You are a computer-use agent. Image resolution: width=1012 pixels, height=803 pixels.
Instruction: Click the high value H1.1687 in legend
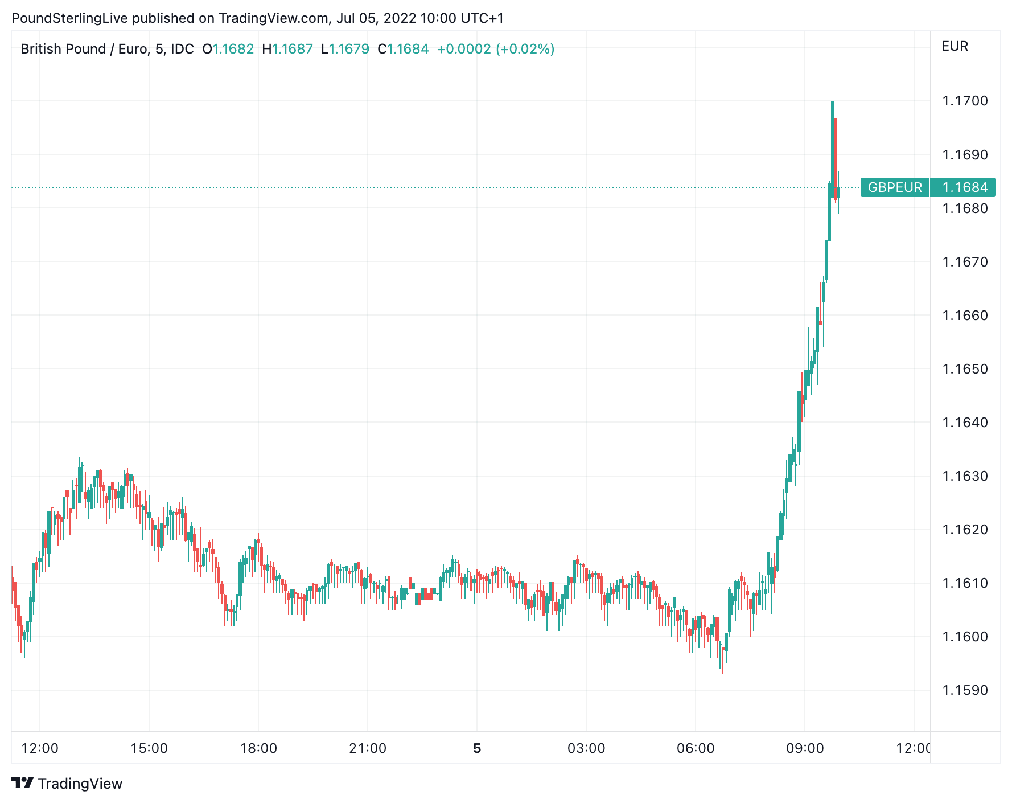coord(287,49)
